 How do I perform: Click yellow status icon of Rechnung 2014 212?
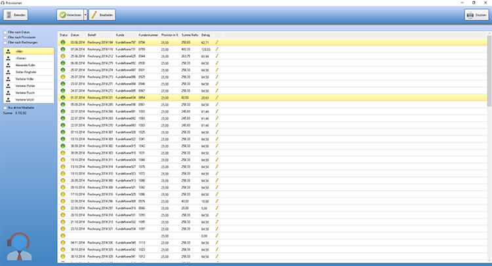pos(63,56)
